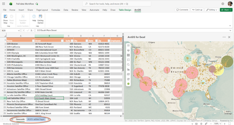Open the State column filter dropdown

(x=96, y=41)
